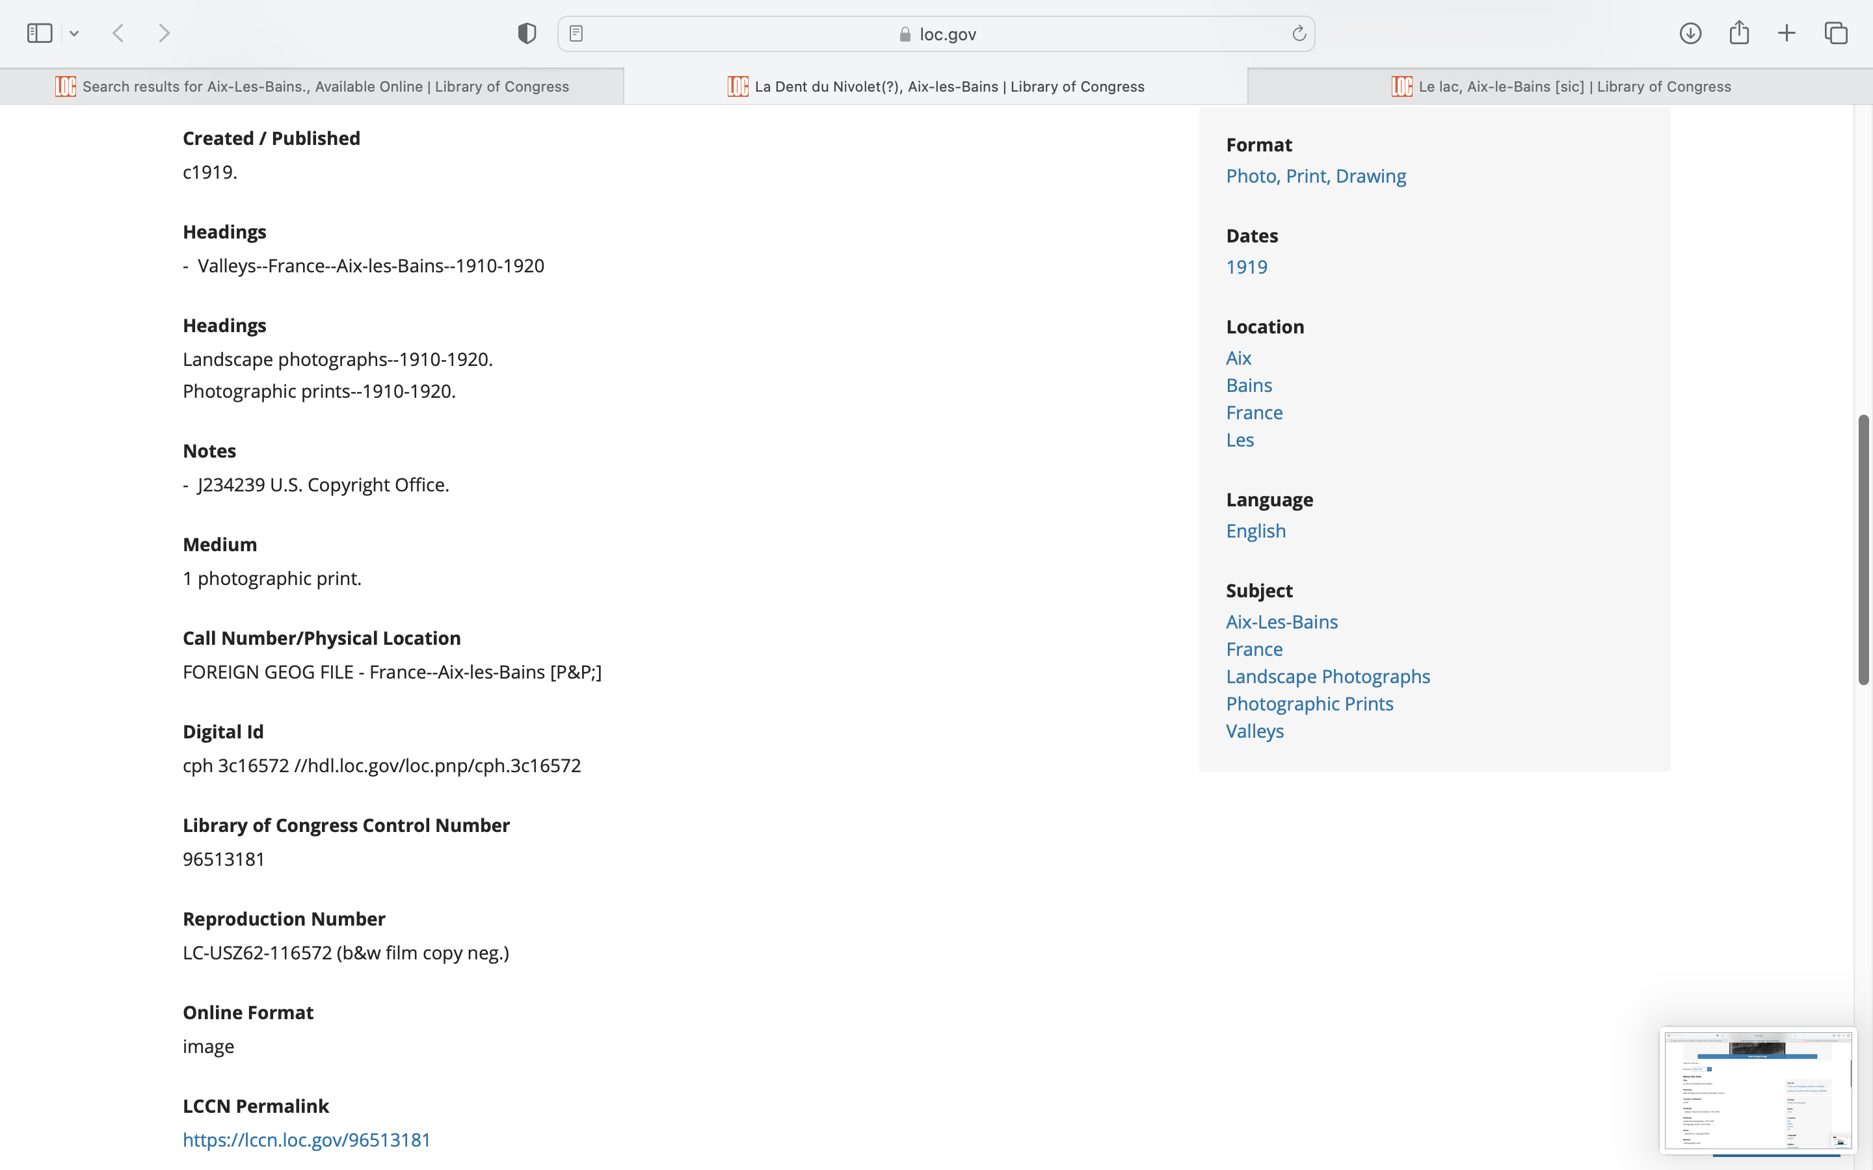Image resolution: width=1873 pixels, height=1170 pixels.
Task: Click the vertical page scrollbar
Action: click(x=1863, y=549)
